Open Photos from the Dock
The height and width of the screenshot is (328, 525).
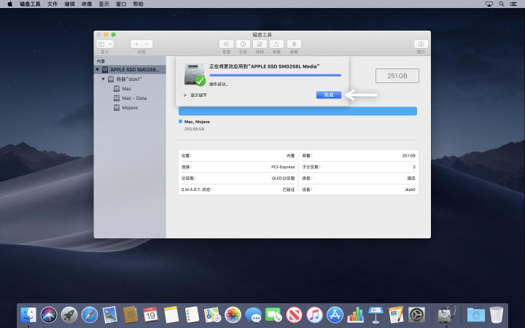click(233, 315)
